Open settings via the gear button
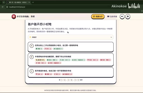Image resolution: width=143 pixels, height=93 pixels. [128, 17]
